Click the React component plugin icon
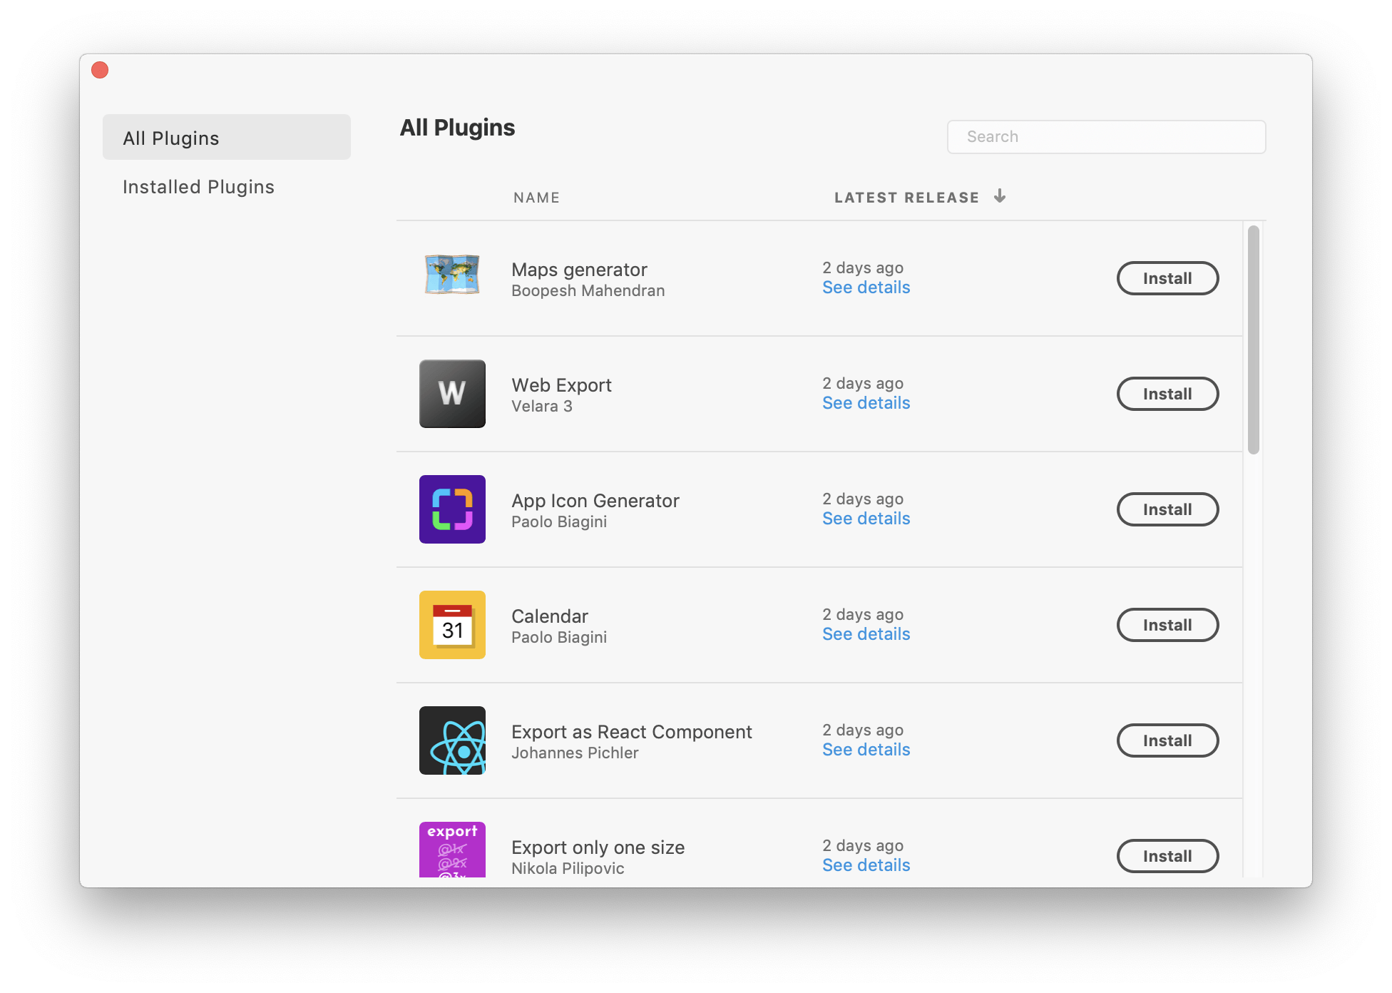 tap(452, 740)
